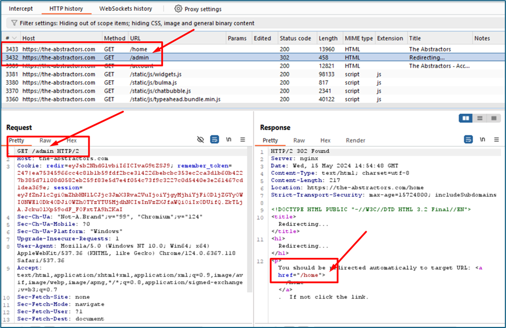Sort by Method column header
Image resolution: width=506 pixels, height=328 pixels.
115,38
